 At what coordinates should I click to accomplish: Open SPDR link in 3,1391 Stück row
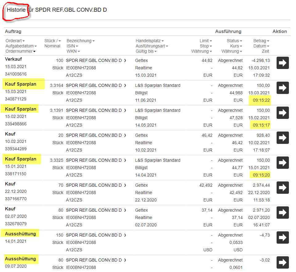[x=96, y=110]
